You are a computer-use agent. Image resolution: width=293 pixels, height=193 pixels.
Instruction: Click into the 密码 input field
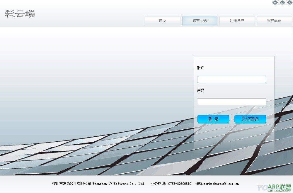(231, 102)
